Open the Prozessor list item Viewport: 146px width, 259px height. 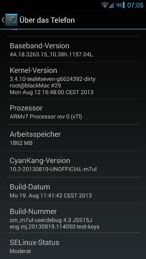[x=73, y=111]
